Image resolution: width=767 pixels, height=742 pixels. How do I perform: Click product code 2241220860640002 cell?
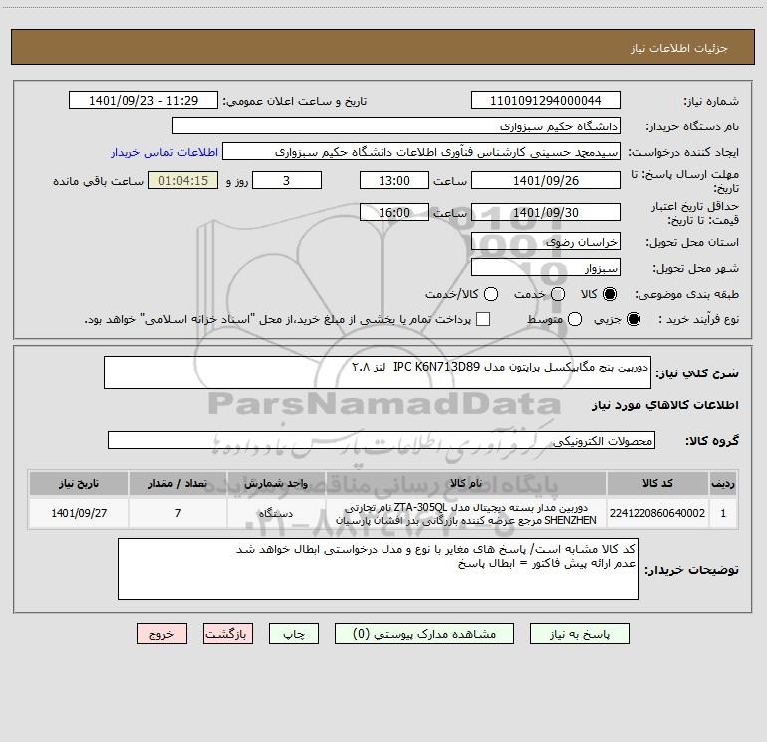(x=657, y=513)
